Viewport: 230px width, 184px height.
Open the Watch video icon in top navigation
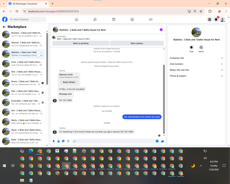[114, 19]
